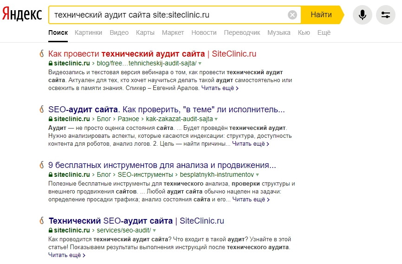Click 'Читать ещё' after 'состояния сайта и его...'

point(251,200)
